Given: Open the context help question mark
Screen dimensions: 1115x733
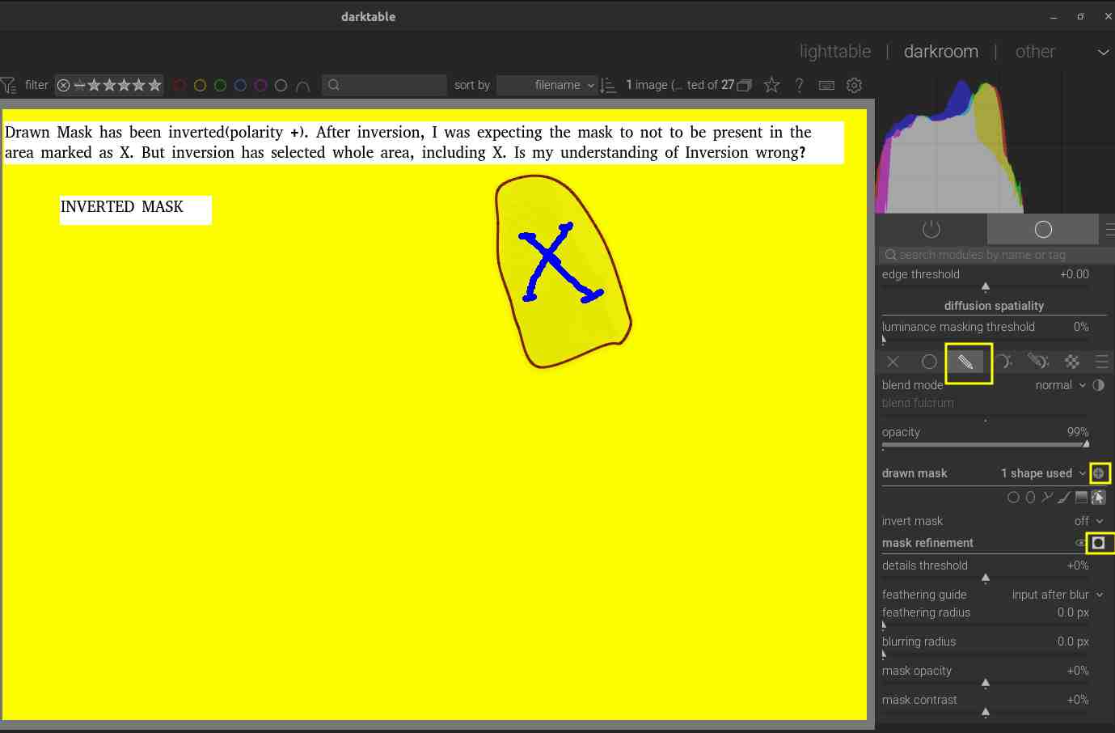Looking at the screenshot, I should tap(799, 85).
